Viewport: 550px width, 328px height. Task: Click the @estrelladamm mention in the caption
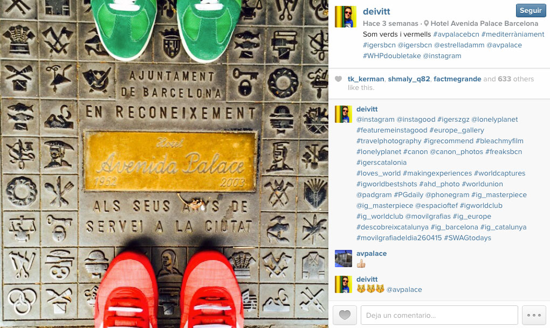click(459, 45)
